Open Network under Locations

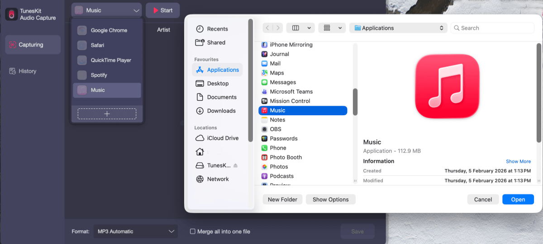pos(217,179)
